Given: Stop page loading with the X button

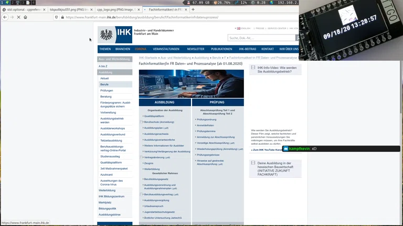Looking at the screenshot, I should [x=18, y=17].
